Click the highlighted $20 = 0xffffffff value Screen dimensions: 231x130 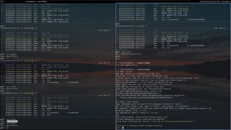click(12, 121)
